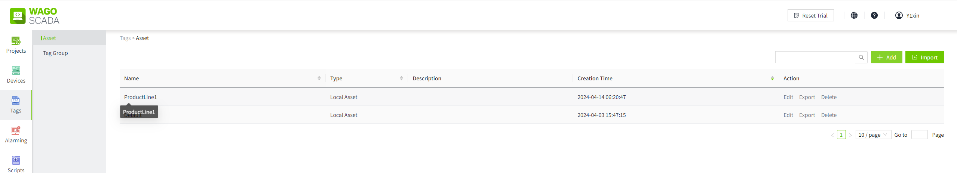Viewport: 957px width, 173px height.
Task: Click Edit for ProductLine1
Action: [x=788, y=97]
